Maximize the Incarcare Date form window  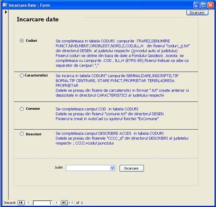(x=204, y=5)
